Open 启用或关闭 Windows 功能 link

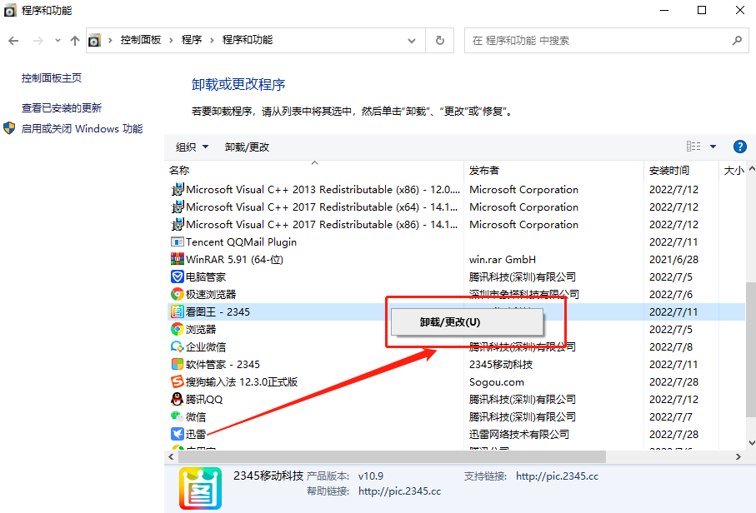pos(82,128)
